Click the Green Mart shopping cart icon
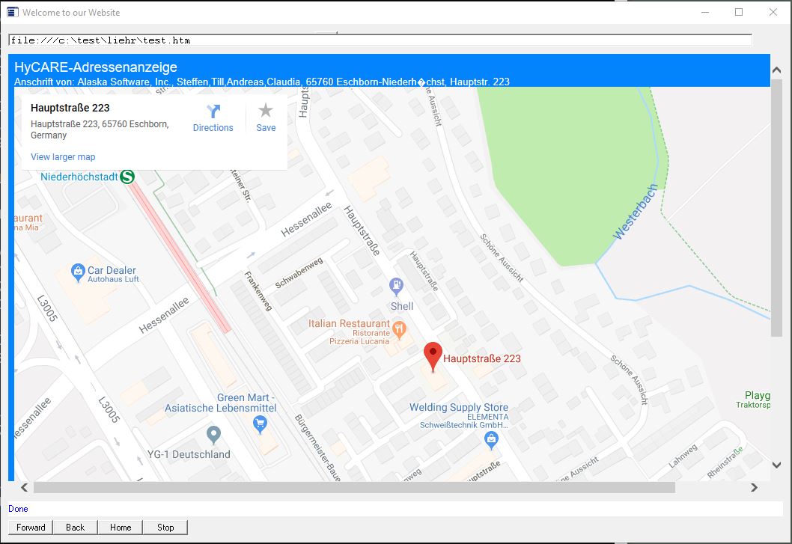The width and height of the screenshot is (792, 544). click(x=260, y=425)
